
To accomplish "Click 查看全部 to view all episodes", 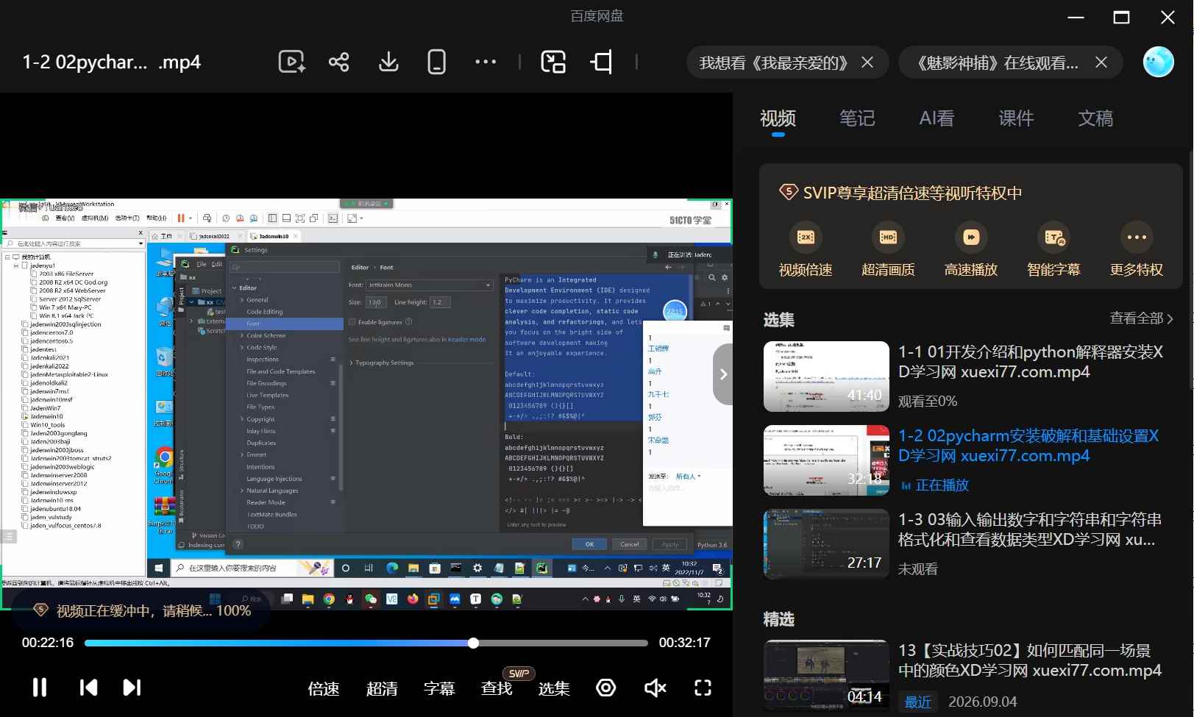I will pos(1141,318).
